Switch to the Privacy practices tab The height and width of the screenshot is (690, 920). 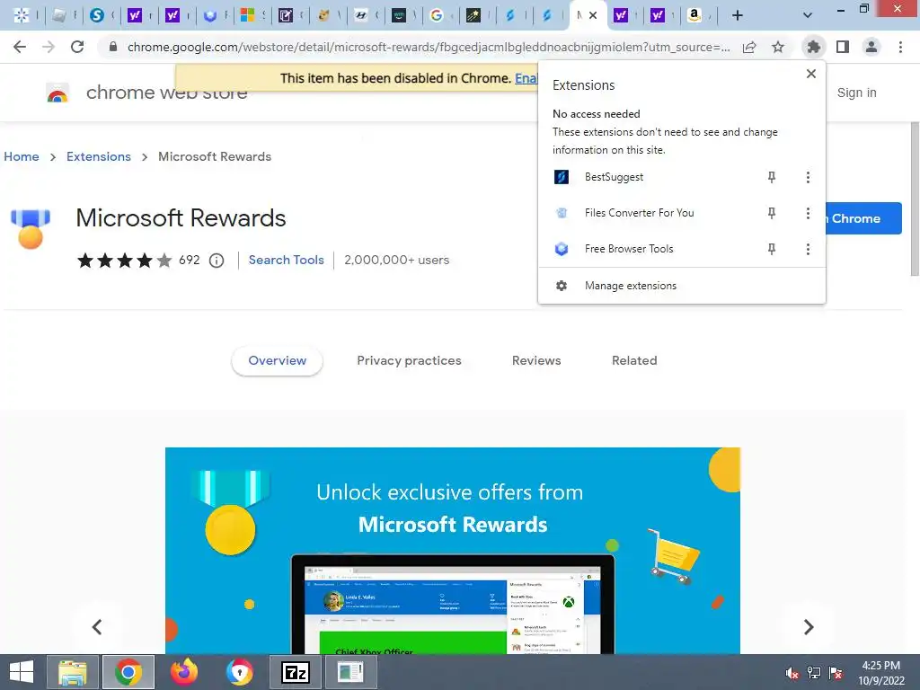[409, 361]
